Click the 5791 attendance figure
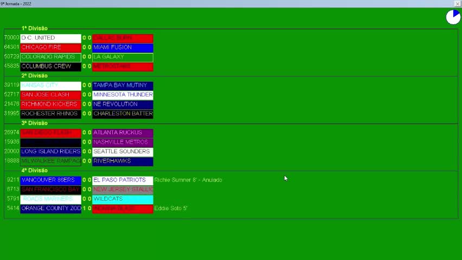Screen dimensions: 462x260 click(13, 199)
